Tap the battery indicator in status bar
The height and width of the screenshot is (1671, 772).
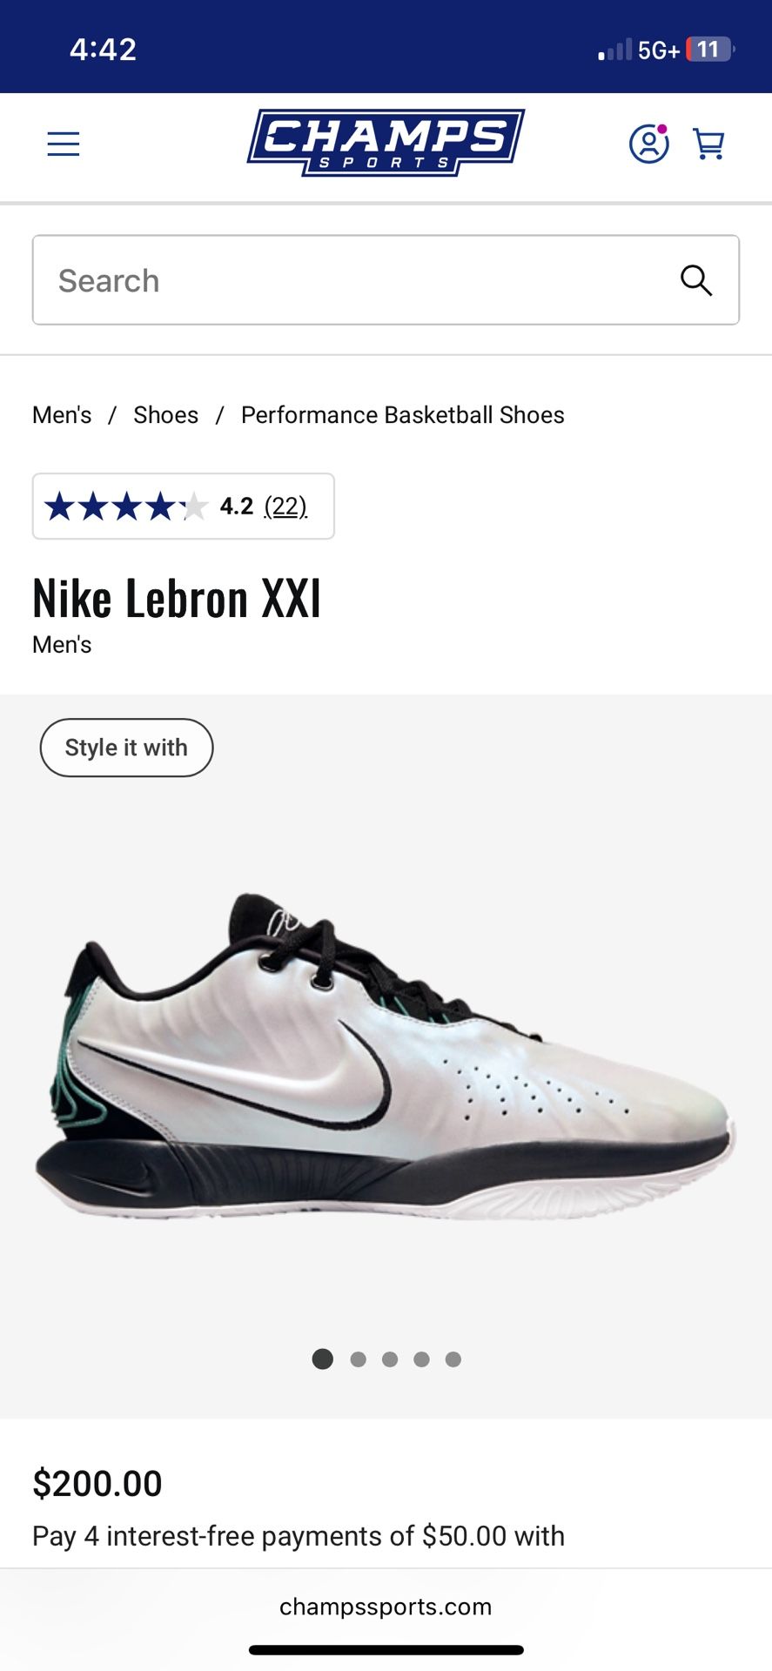[710, 50]
